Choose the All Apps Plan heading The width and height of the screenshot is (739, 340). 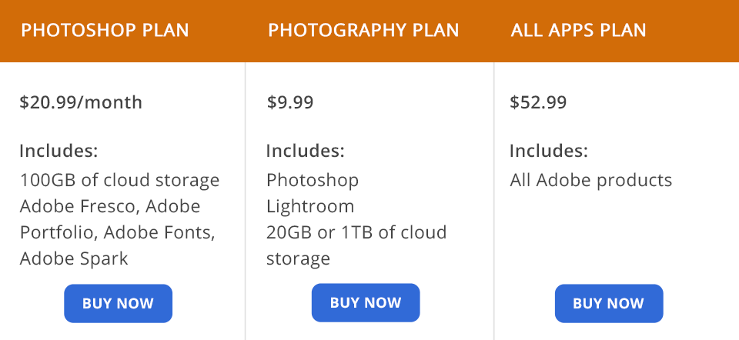tap(578, 31)
